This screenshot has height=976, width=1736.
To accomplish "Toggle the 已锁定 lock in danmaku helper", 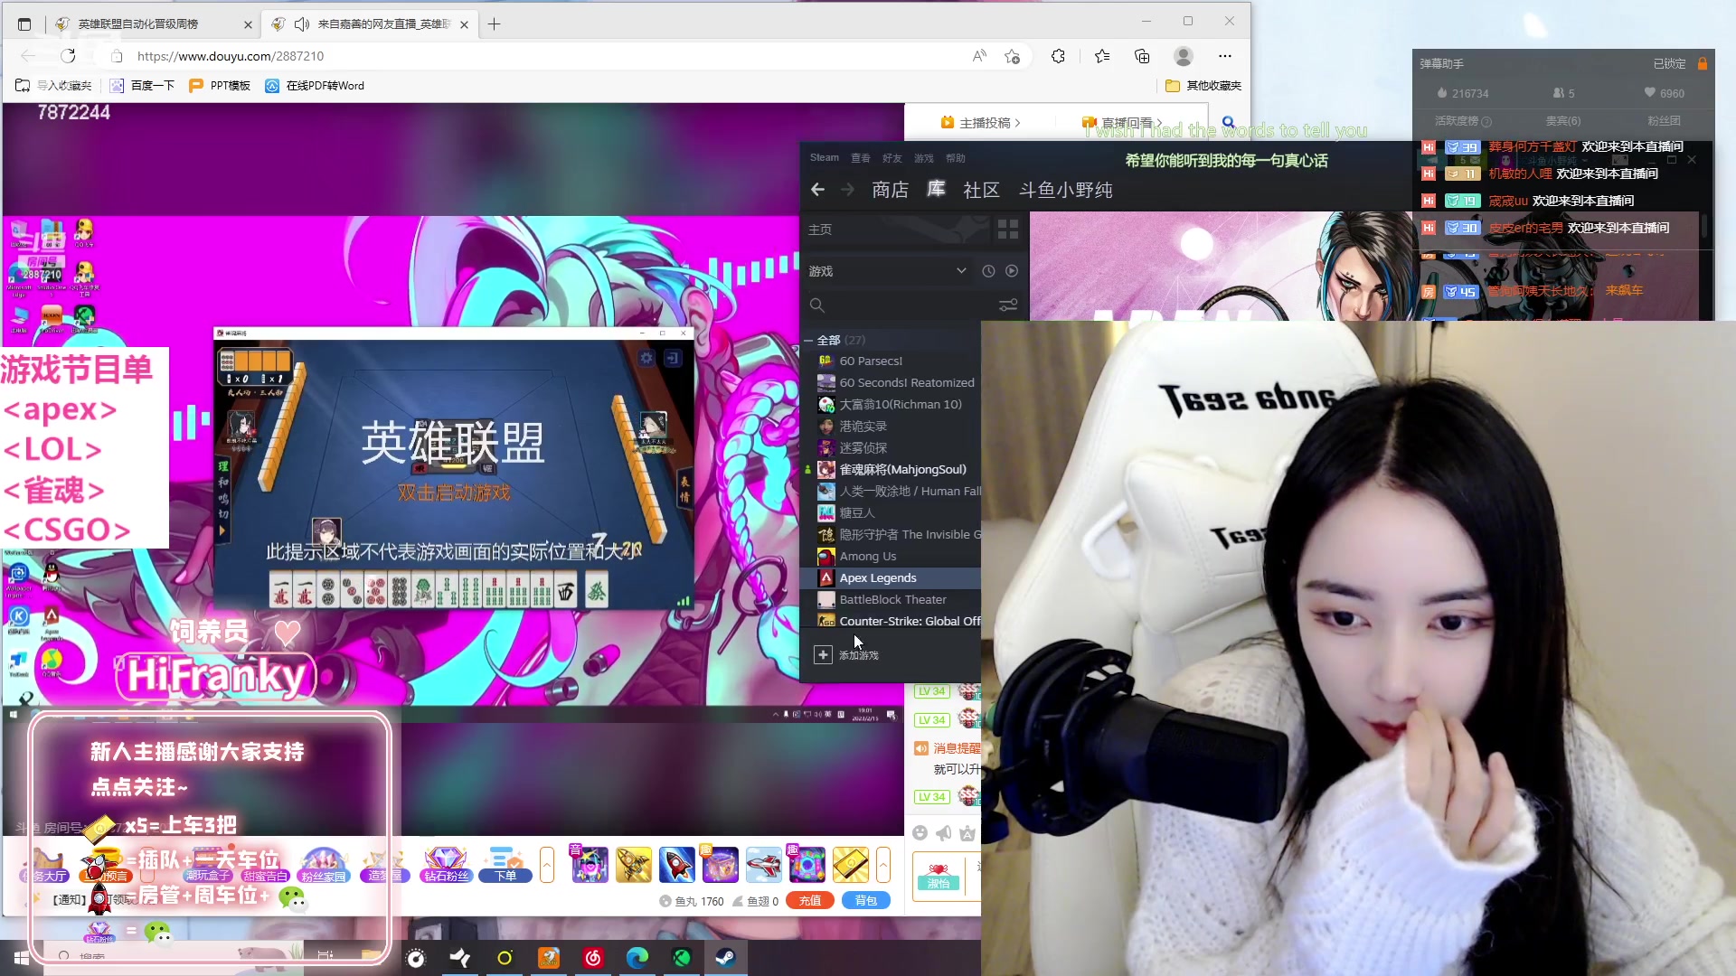I will point(1702,64).
